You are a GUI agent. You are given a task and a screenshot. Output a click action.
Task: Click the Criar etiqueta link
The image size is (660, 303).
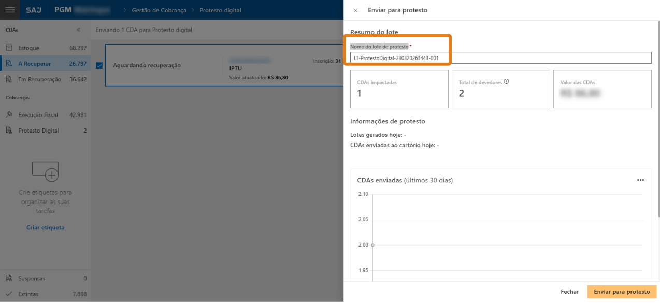pos(45,227)
